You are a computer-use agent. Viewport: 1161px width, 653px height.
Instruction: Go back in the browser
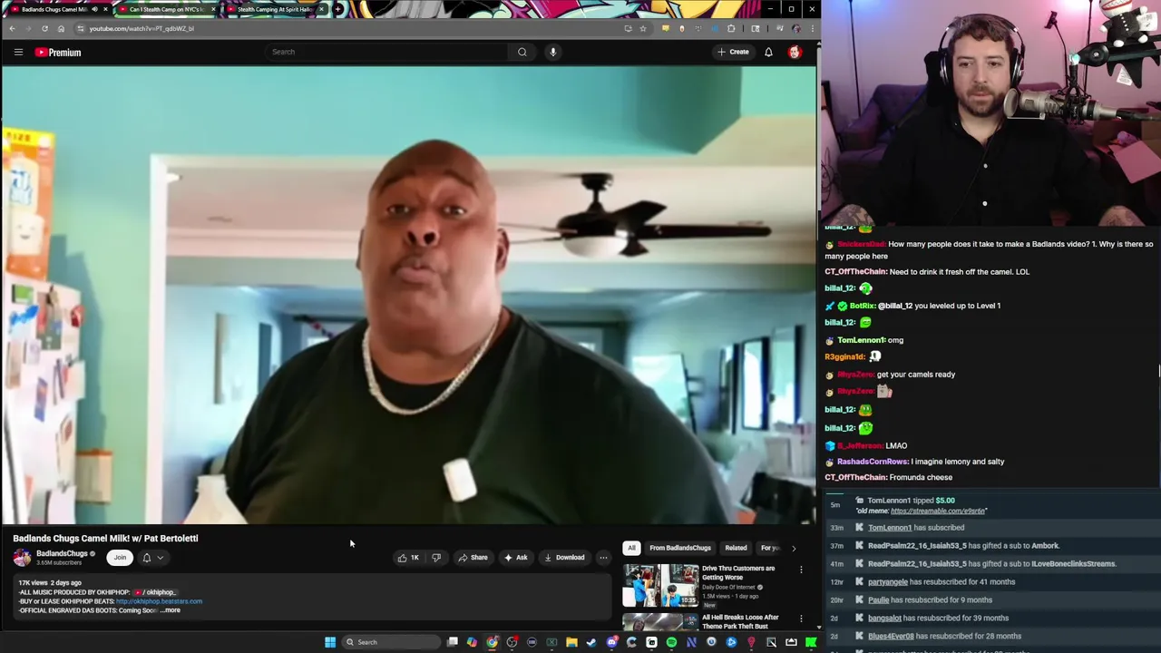click(x=12, y=28)
